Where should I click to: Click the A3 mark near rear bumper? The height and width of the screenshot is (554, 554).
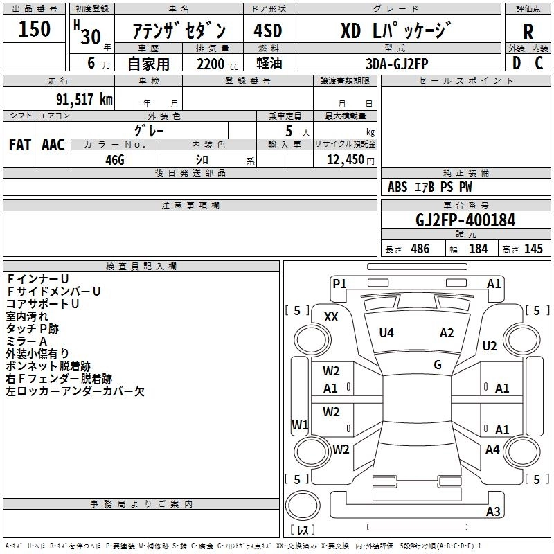coord(493,512)
